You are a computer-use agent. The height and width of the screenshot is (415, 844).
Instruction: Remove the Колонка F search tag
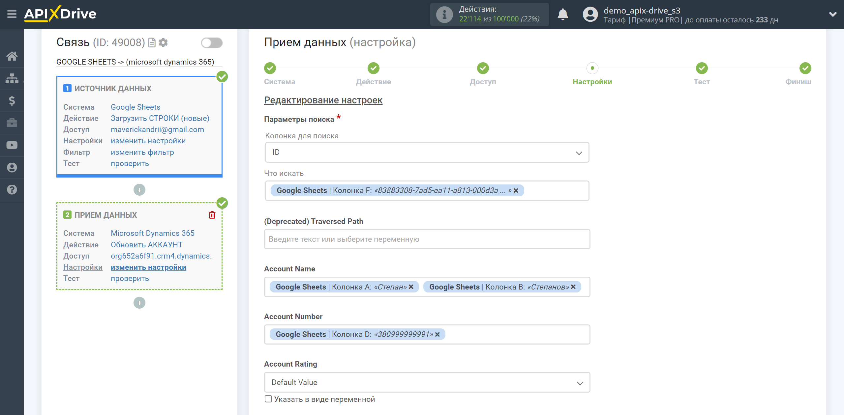[516, 191]
